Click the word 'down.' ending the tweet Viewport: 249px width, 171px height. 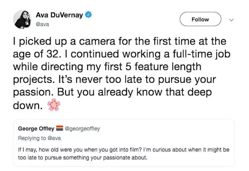click(28, 105)
